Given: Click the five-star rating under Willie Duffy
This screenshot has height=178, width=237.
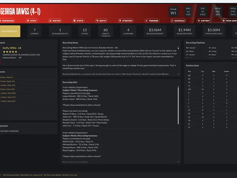Looking at the screenshot, I should 10,52.
